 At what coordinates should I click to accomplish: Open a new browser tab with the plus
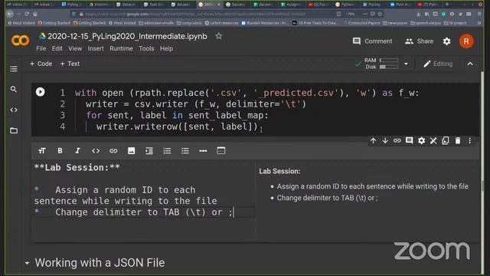coord(447,5)
